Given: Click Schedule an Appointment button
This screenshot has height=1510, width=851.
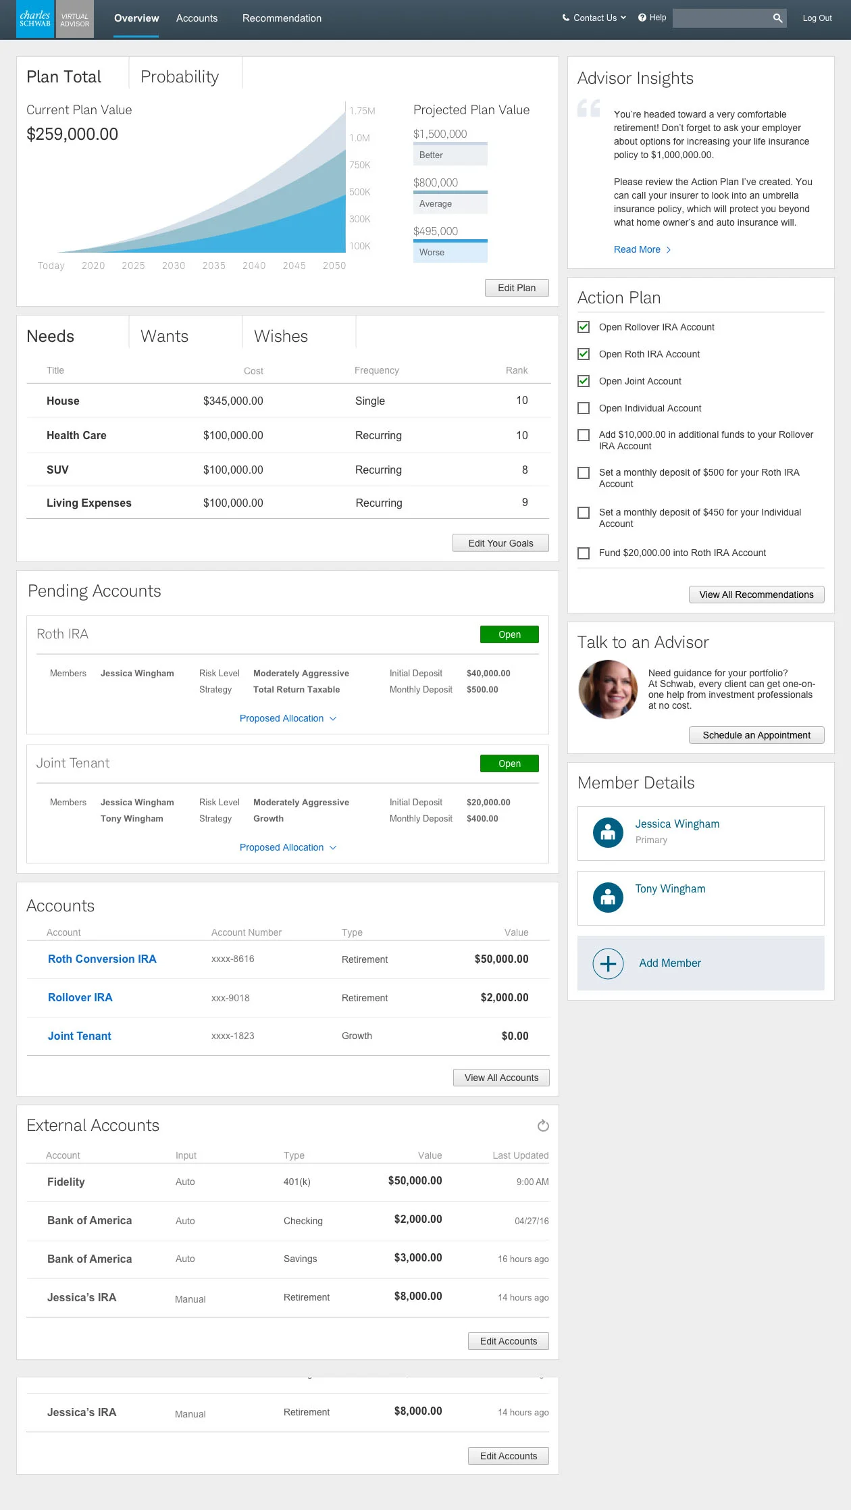Looking at the screenshot, I should pyautogui.click(x=756, y=735).
